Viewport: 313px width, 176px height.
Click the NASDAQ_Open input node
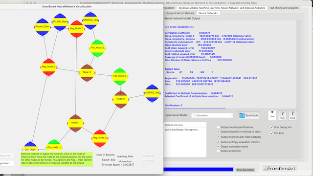[x=90, y=21]
